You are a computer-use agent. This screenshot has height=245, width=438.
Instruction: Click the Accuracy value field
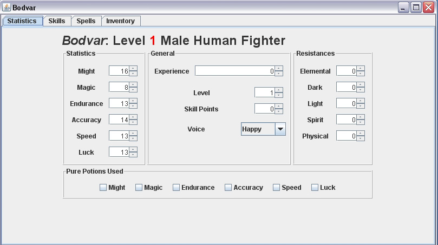click(x=119, y=120)
